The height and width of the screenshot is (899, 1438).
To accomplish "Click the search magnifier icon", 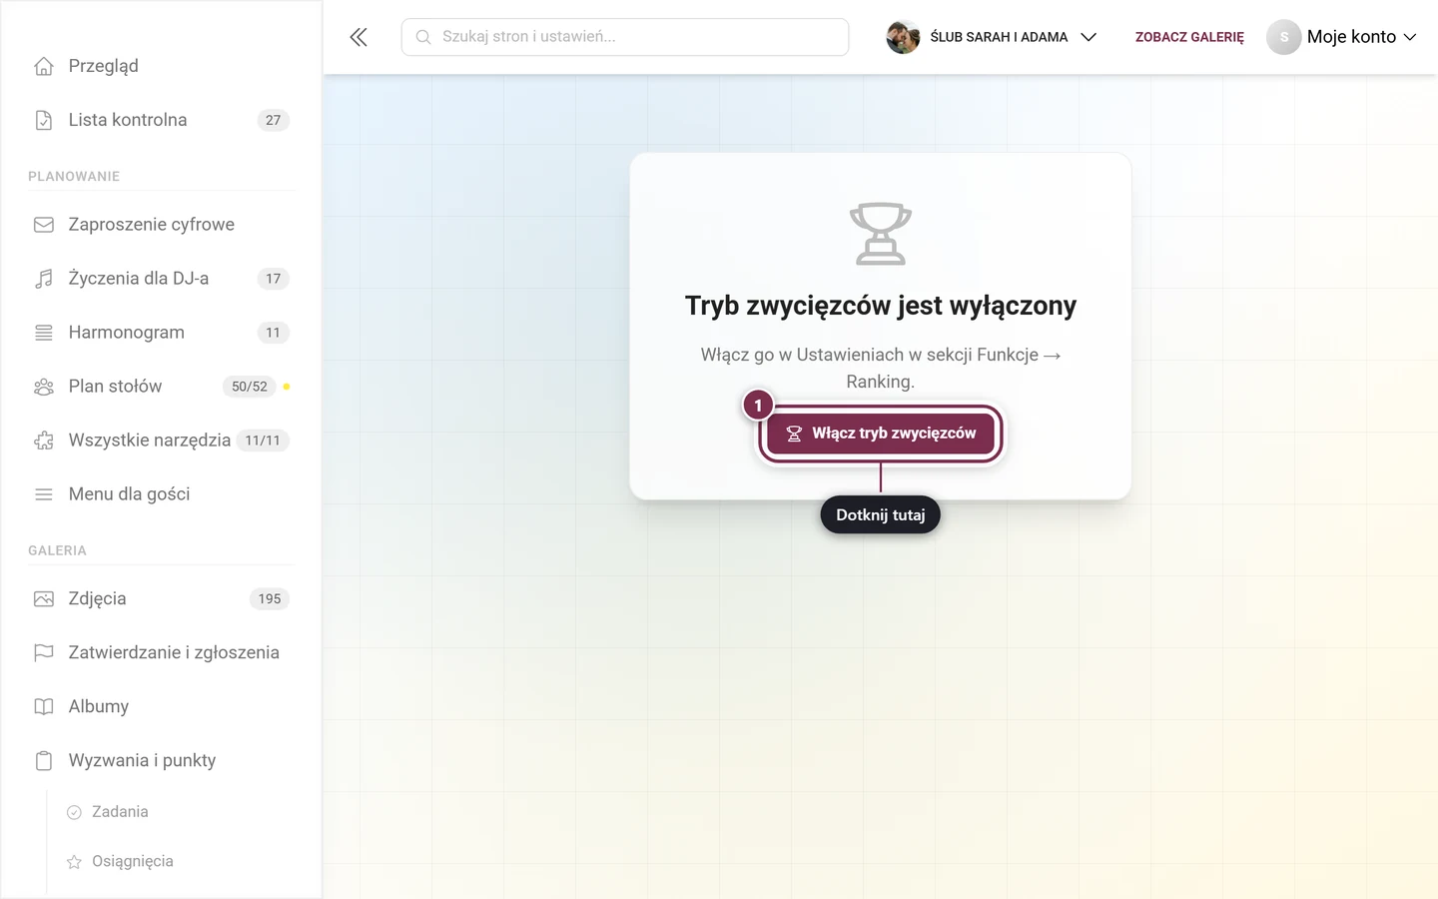I will click(423, 37).
